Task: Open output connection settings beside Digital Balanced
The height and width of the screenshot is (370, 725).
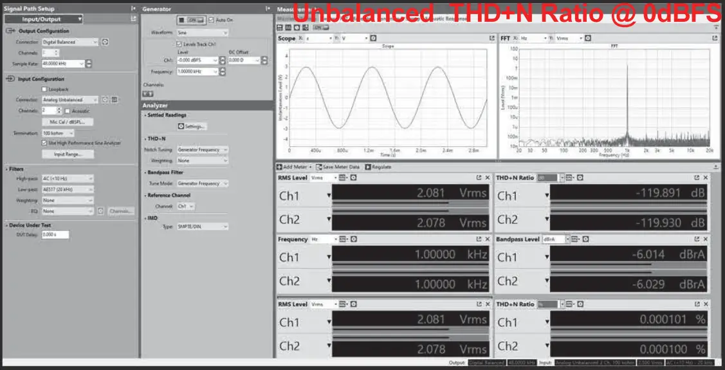Action: coord(105,42)
